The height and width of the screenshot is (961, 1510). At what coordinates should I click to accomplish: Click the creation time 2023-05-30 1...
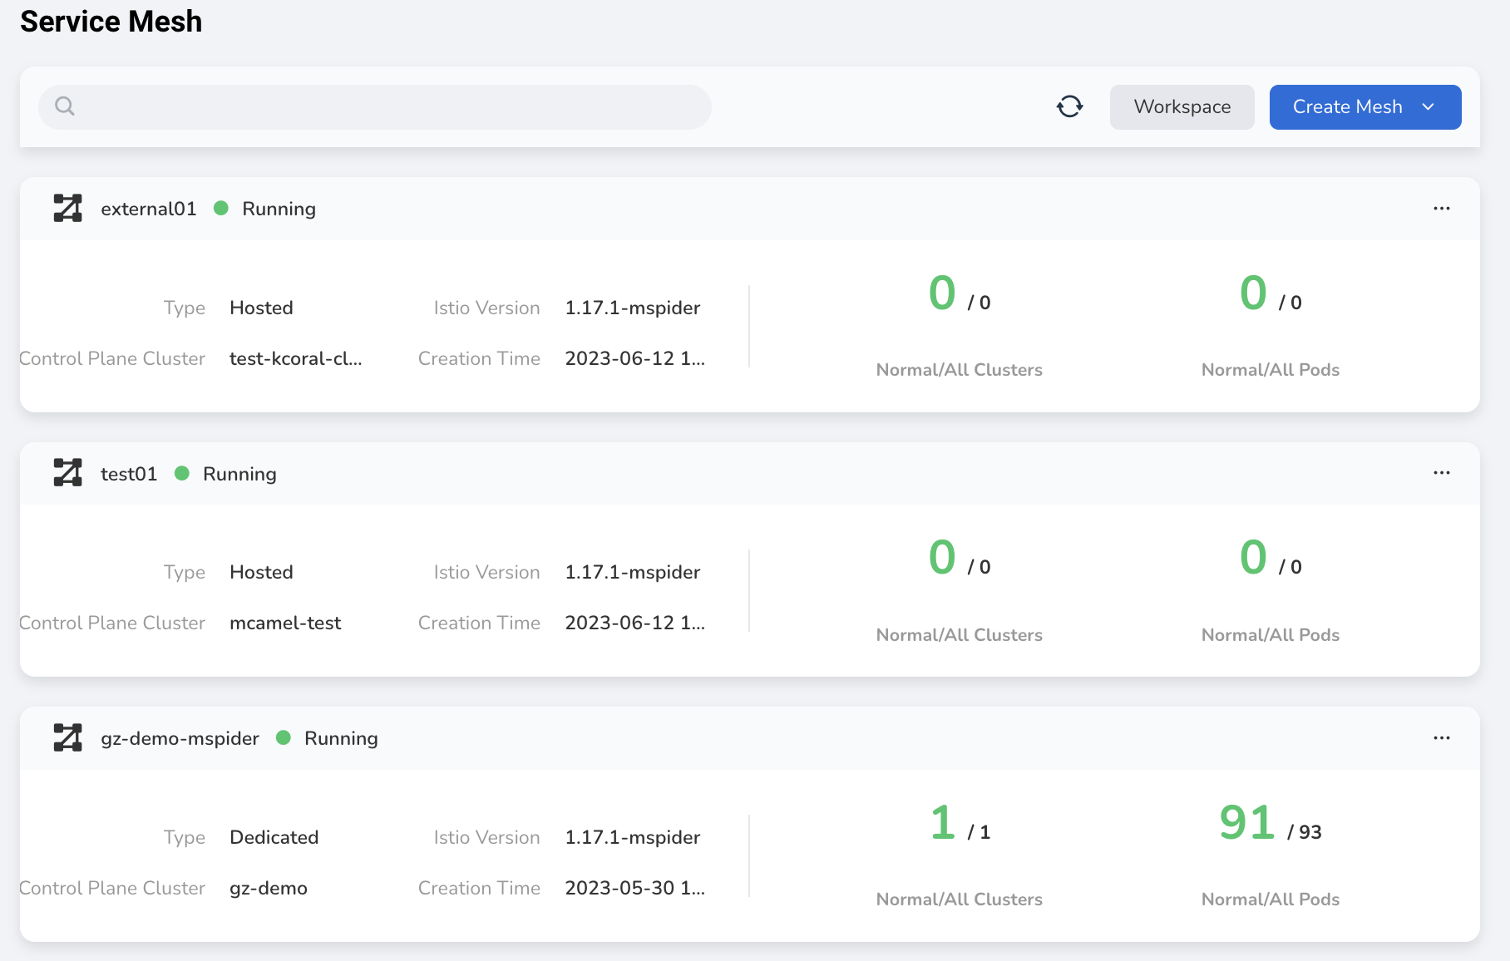pos(635,888)
